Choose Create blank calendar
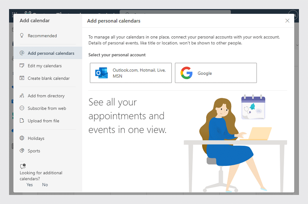Image resolution: width=308 pixels, height=204 pixels. [48, 78]
